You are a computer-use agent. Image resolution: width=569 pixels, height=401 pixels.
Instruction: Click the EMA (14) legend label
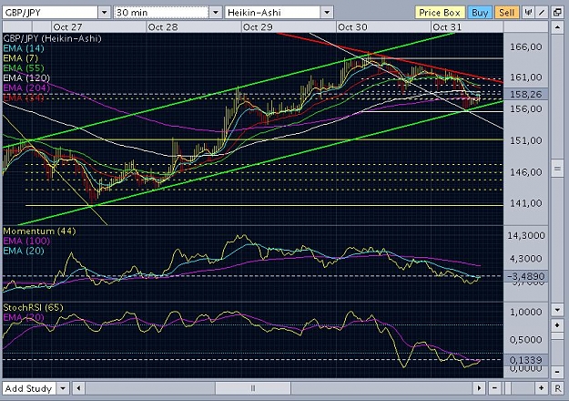pos(24,48)
